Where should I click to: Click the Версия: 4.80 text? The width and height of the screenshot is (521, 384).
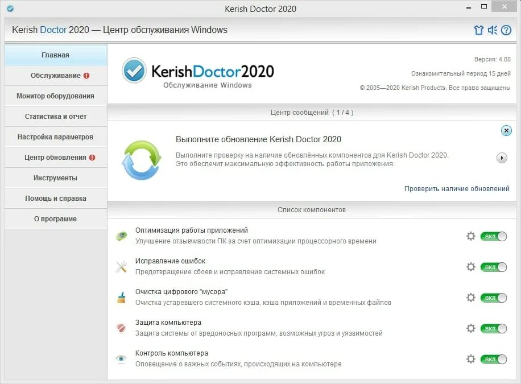pos(493,59)
